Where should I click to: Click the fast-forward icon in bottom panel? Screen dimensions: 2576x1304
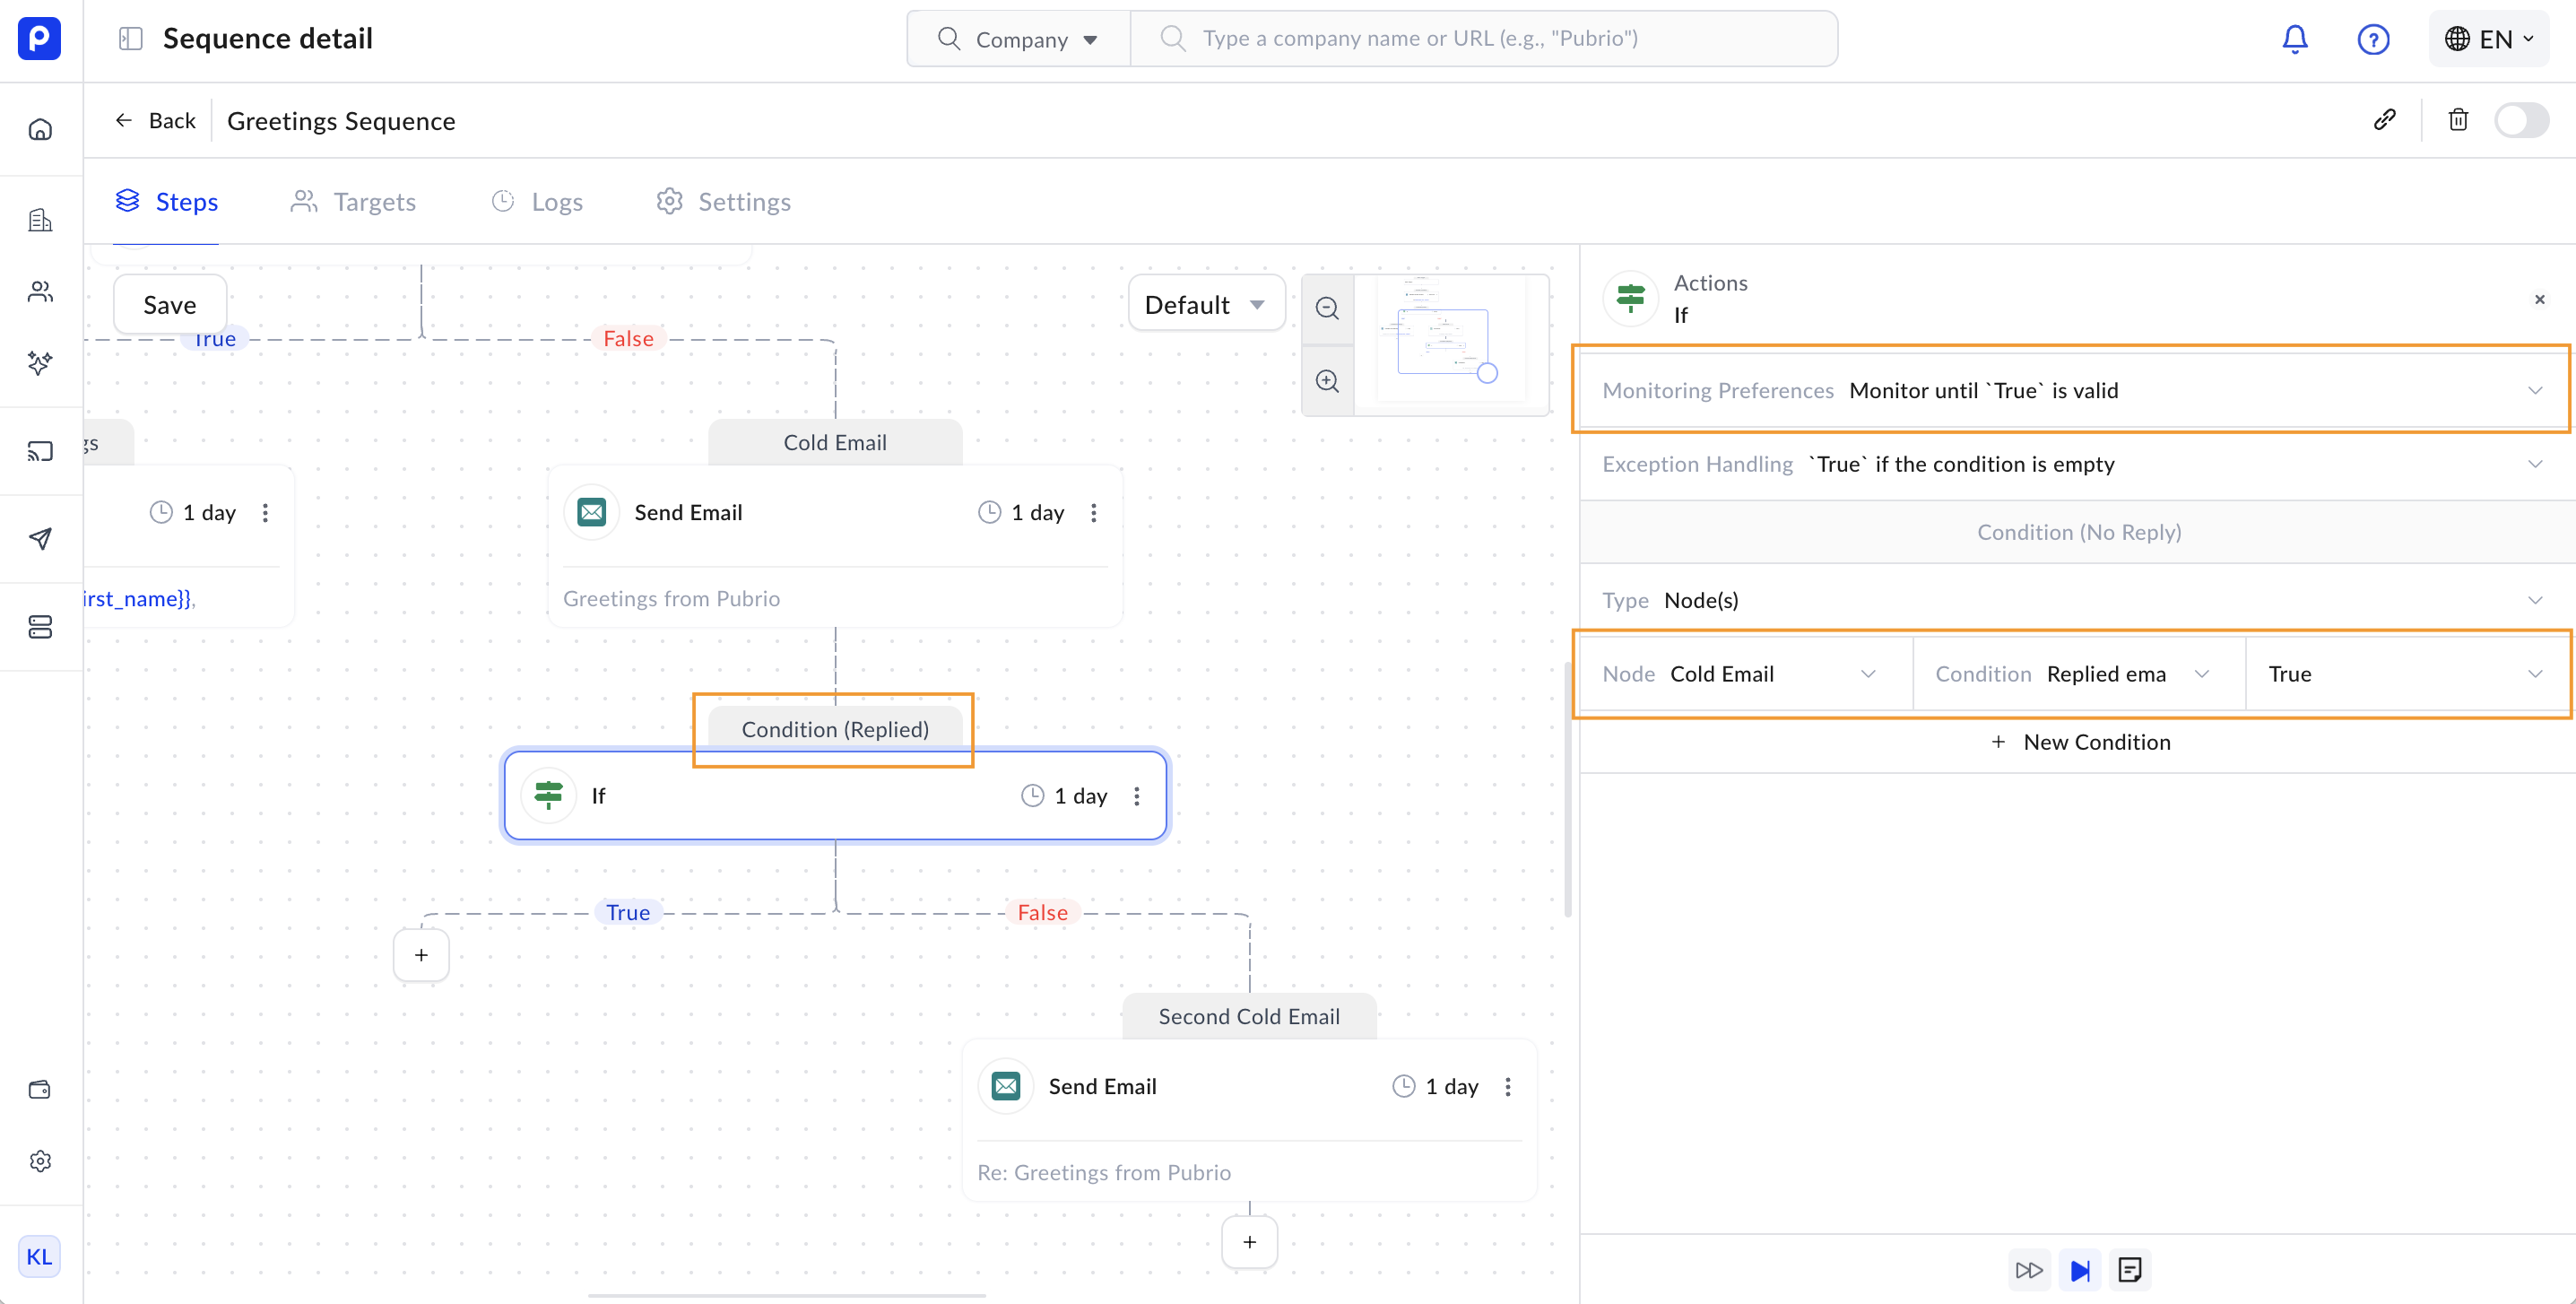click(2028, 1270)
